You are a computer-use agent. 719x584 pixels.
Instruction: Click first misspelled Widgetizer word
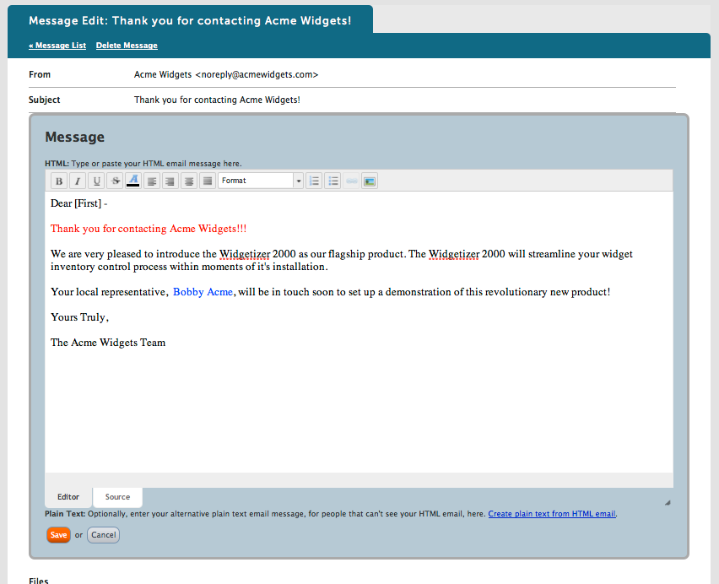(x=245, y=254)
